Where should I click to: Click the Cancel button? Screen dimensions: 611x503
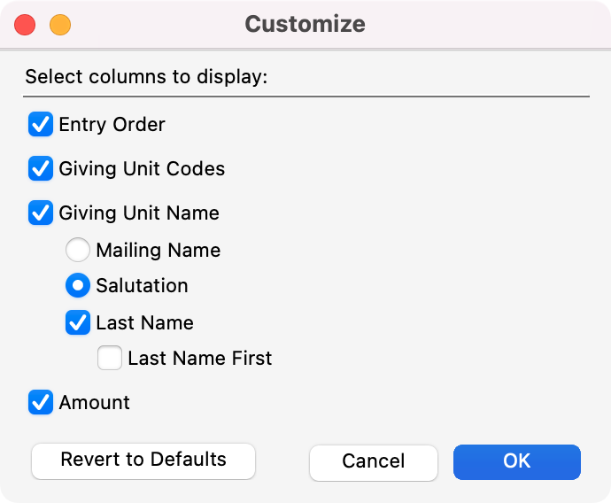[373, 461]
